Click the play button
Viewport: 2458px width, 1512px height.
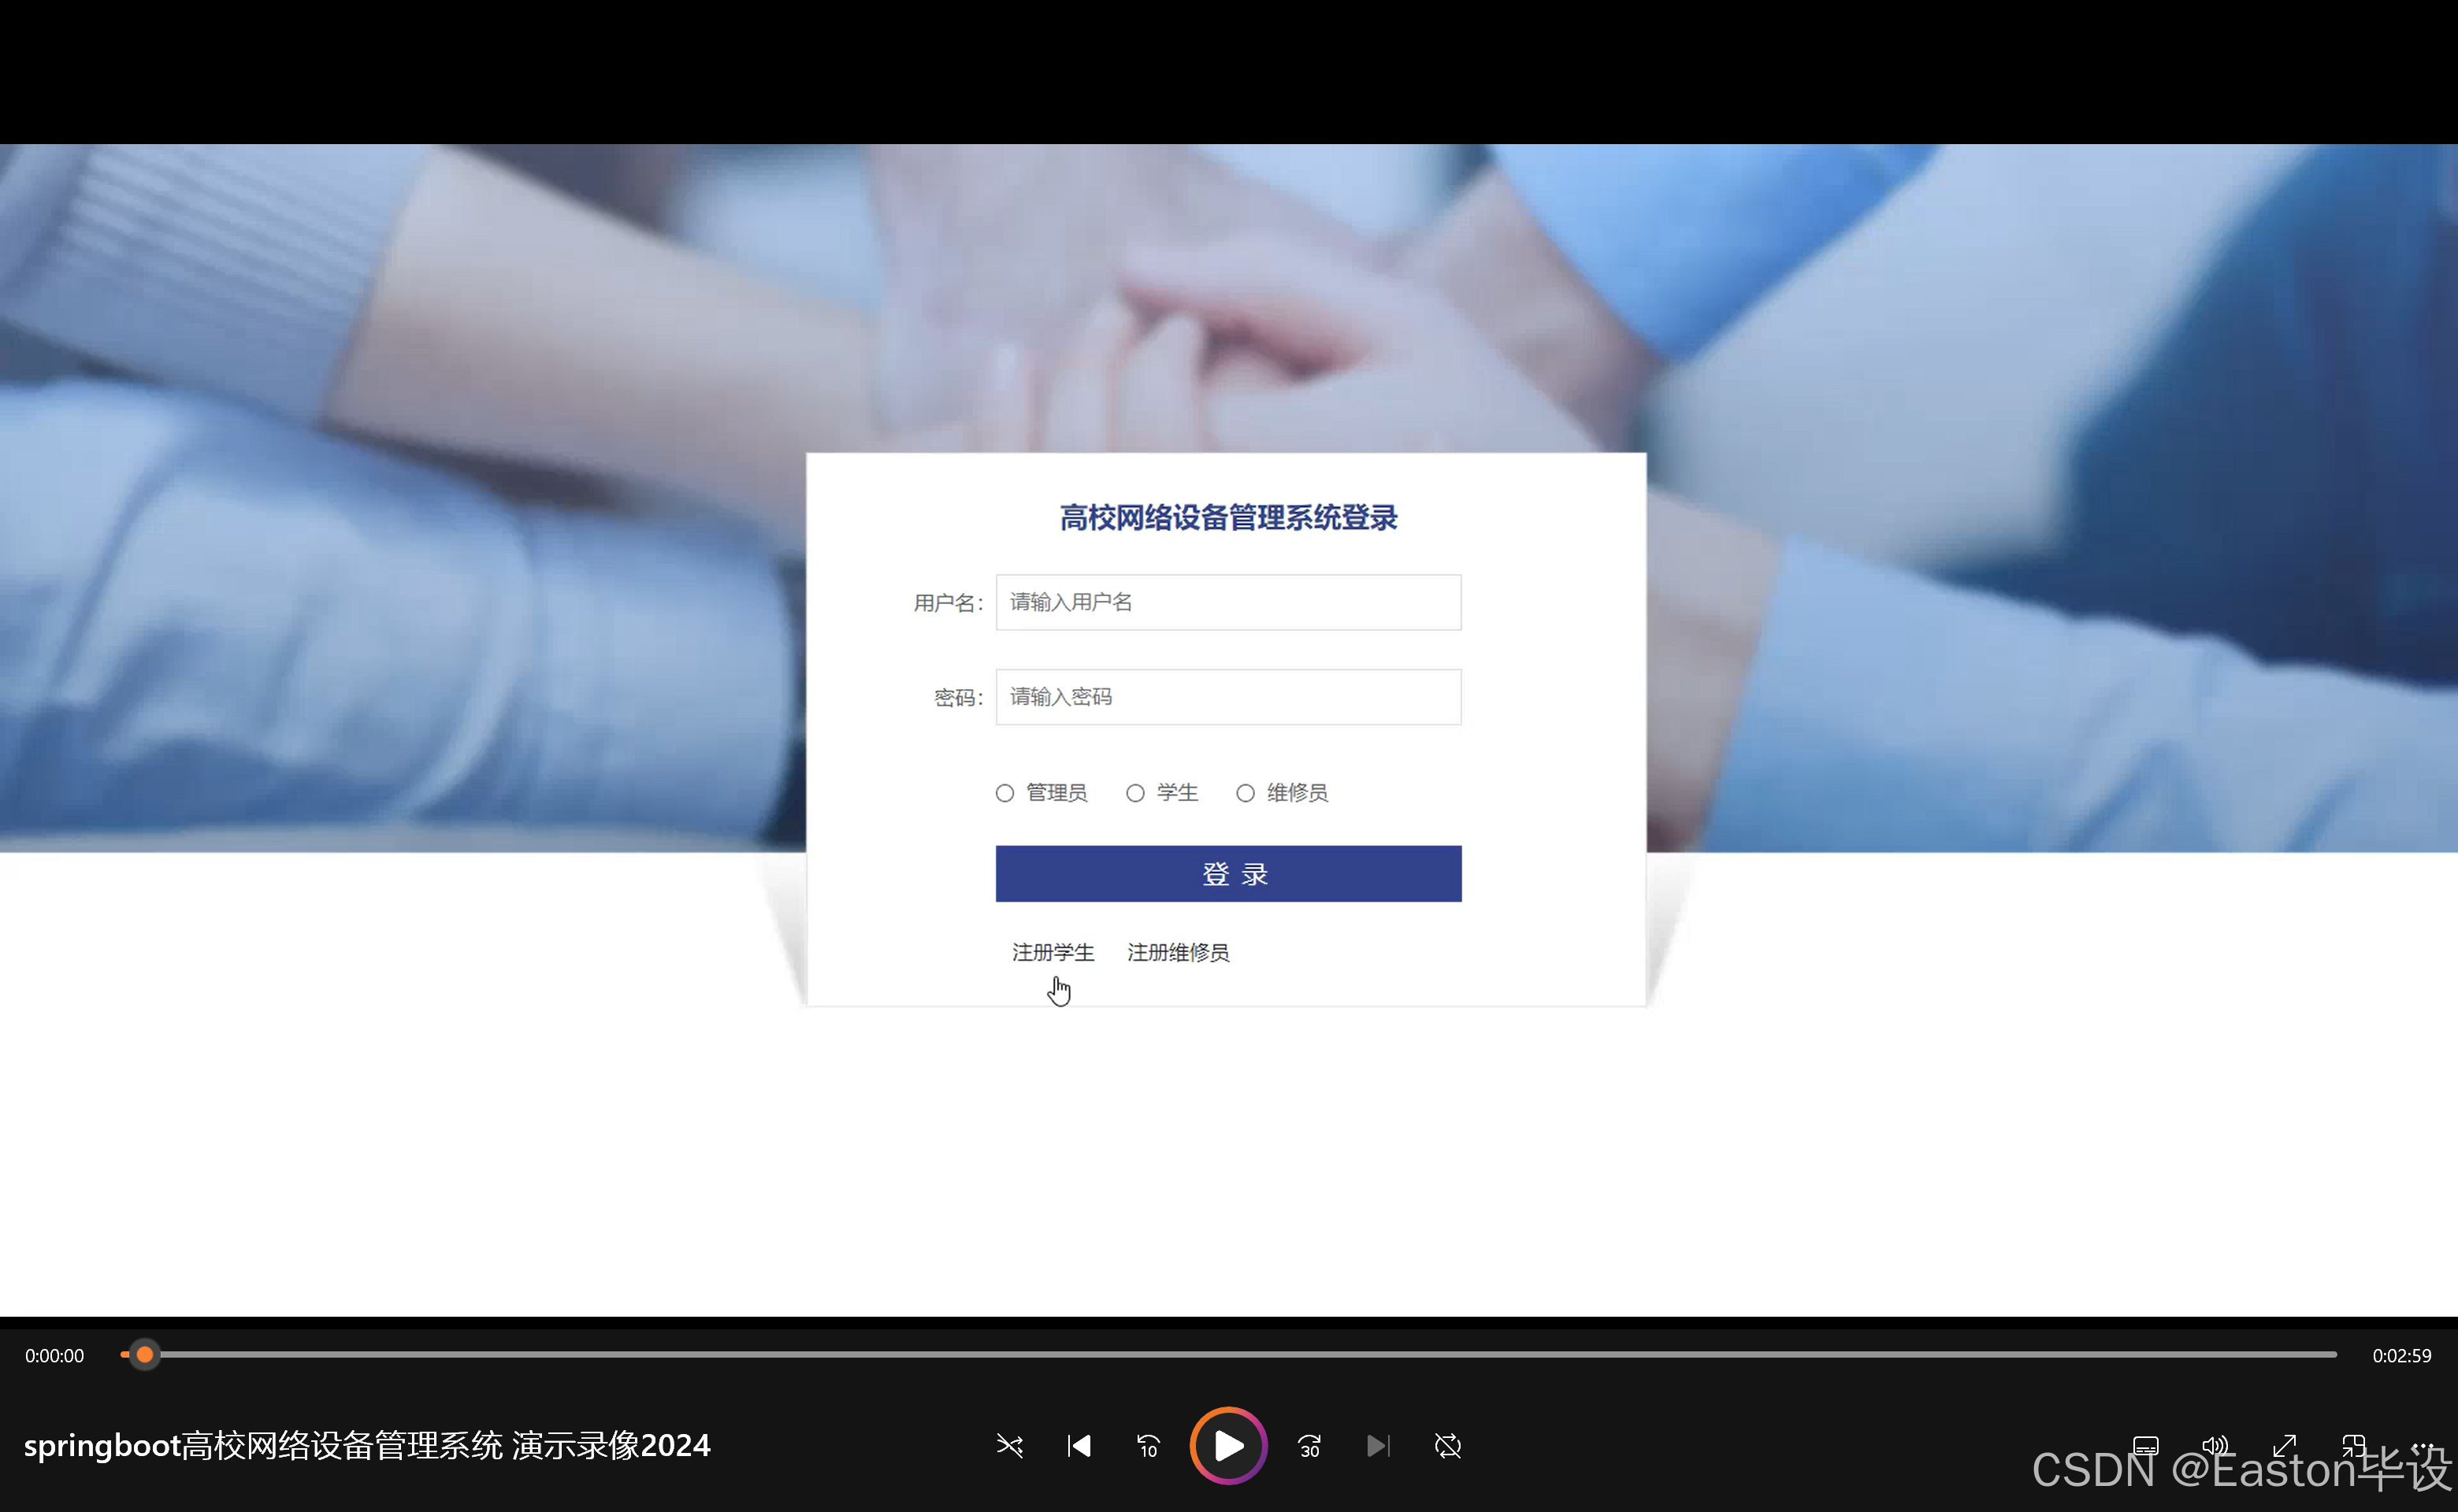tap(1227, 1446)
